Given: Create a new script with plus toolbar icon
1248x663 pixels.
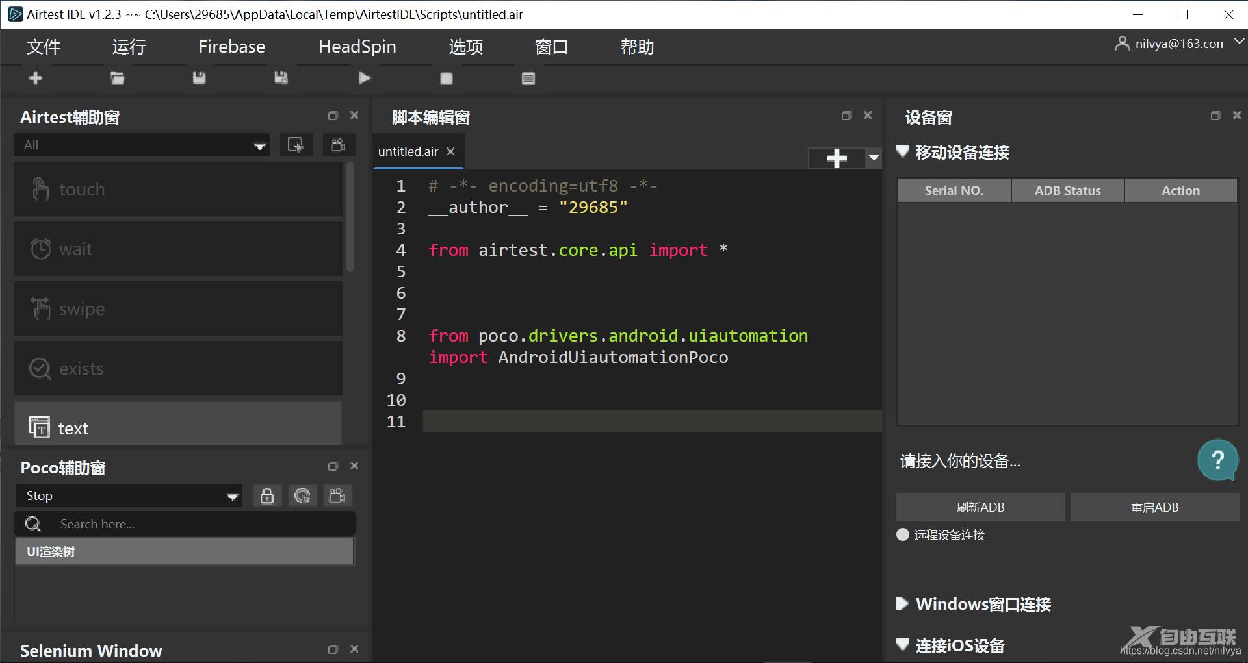Looking at the screenshot, I should coord(36,78).
